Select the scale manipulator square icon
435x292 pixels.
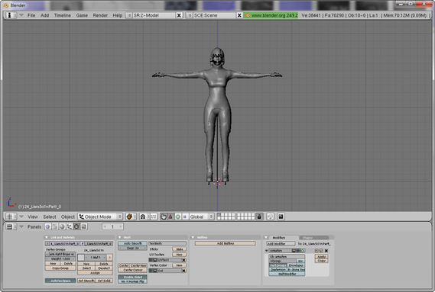click(185, 217)
